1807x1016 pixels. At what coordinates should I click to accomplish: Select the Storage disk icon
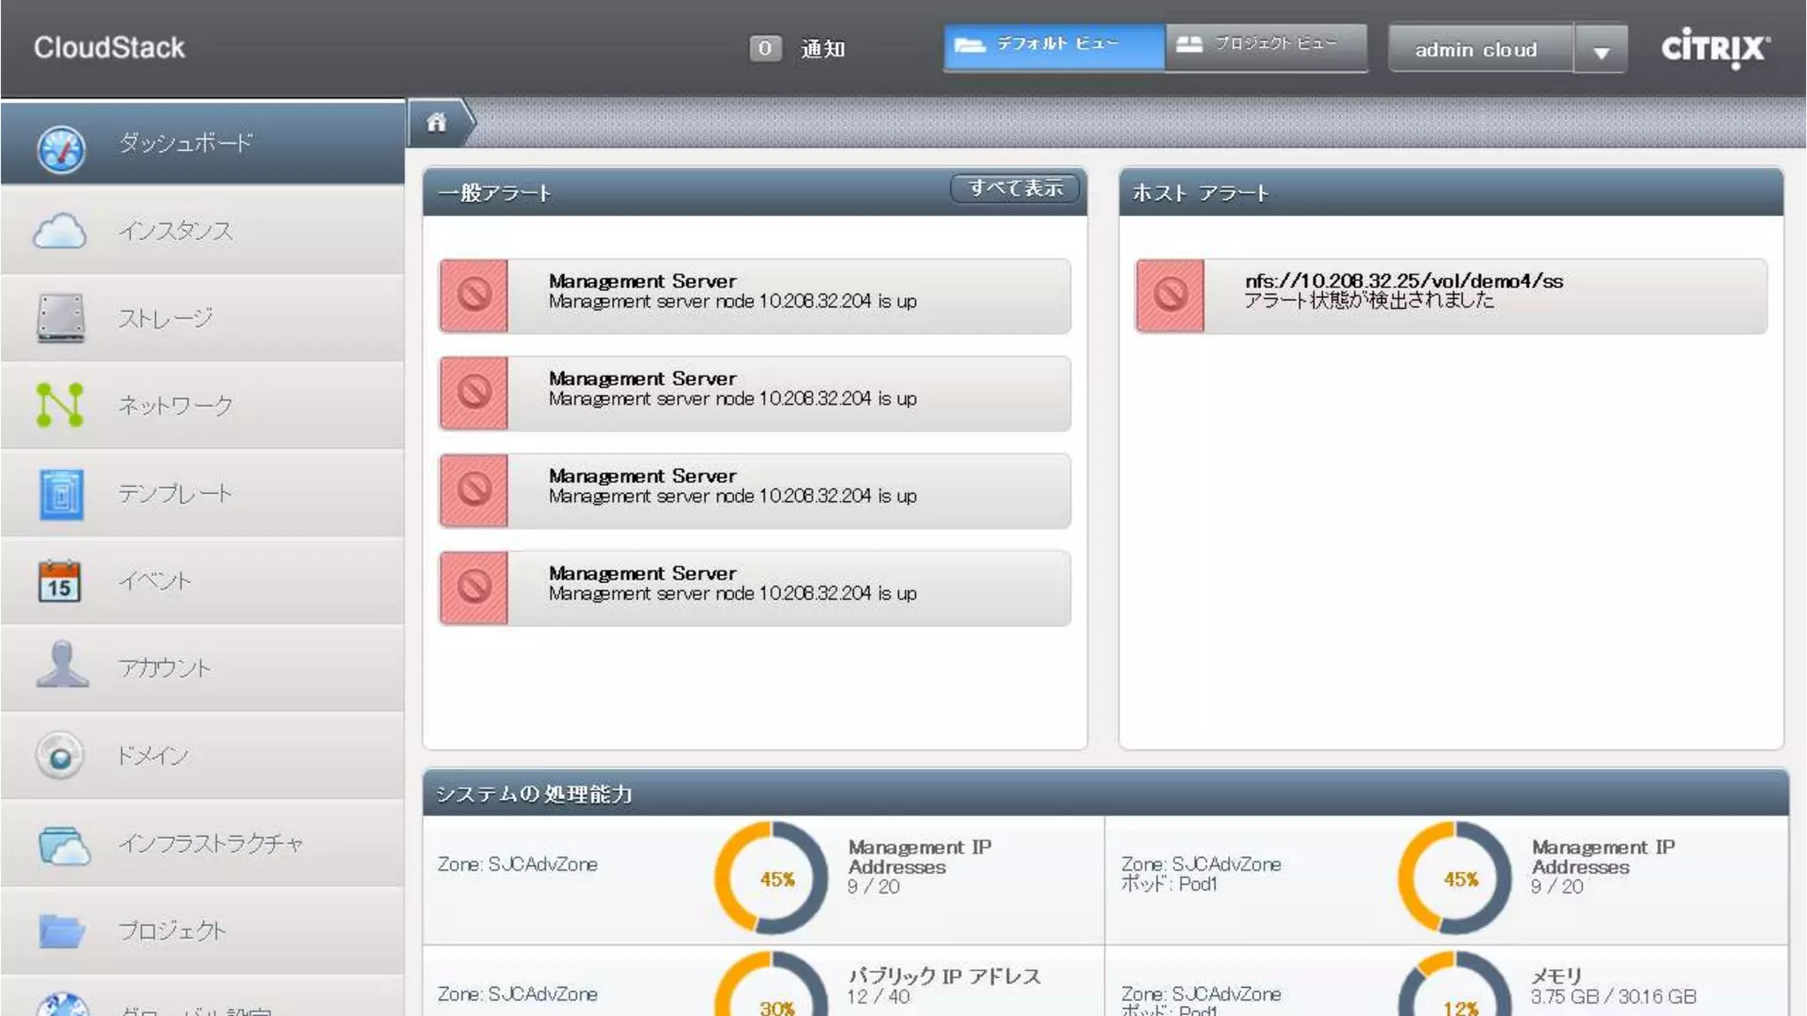tap(61, 318)
